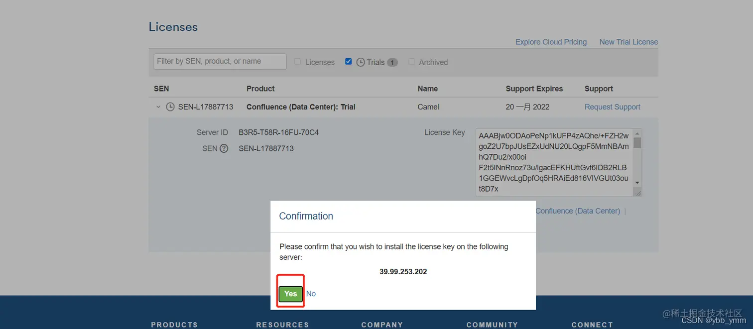
Task: Collapse the SEN-L17887713 row chevron
Action: pos(158,107)
